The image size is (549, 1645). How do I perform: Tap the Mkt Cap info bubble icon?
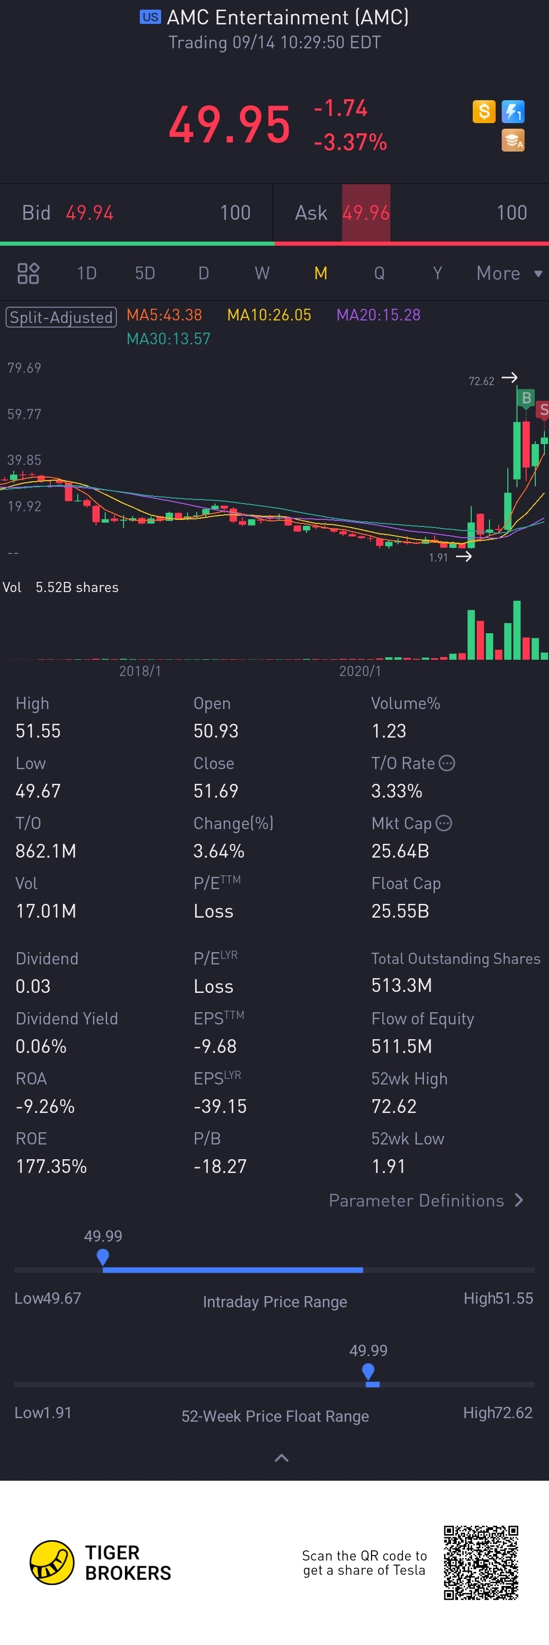coord(444,823)
